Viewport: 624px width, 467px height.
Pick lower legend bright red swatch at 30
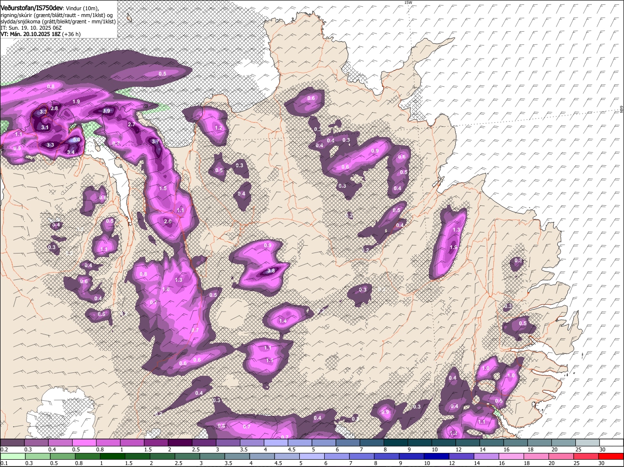(612, 457)
